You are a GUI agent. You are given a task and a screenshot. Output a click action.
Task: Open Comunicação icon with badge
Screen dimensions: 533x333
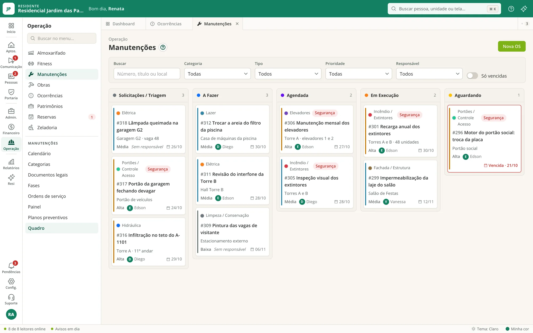[11, 63]
